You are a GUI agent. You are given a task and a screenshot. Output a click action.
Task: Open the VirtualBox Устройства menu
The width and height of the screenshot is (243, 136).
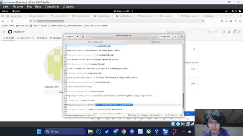[52, 7]
